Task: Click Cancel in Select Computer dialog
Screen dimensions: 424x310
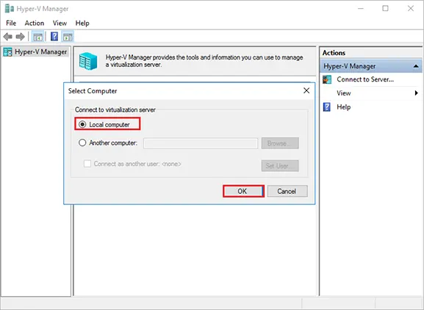Action: click(x=287, y=191)
